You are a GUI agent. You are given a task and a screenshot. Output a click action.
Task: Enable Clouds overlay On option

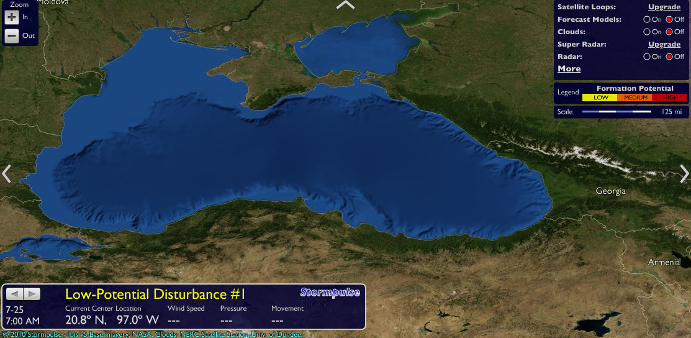point(647,32)
